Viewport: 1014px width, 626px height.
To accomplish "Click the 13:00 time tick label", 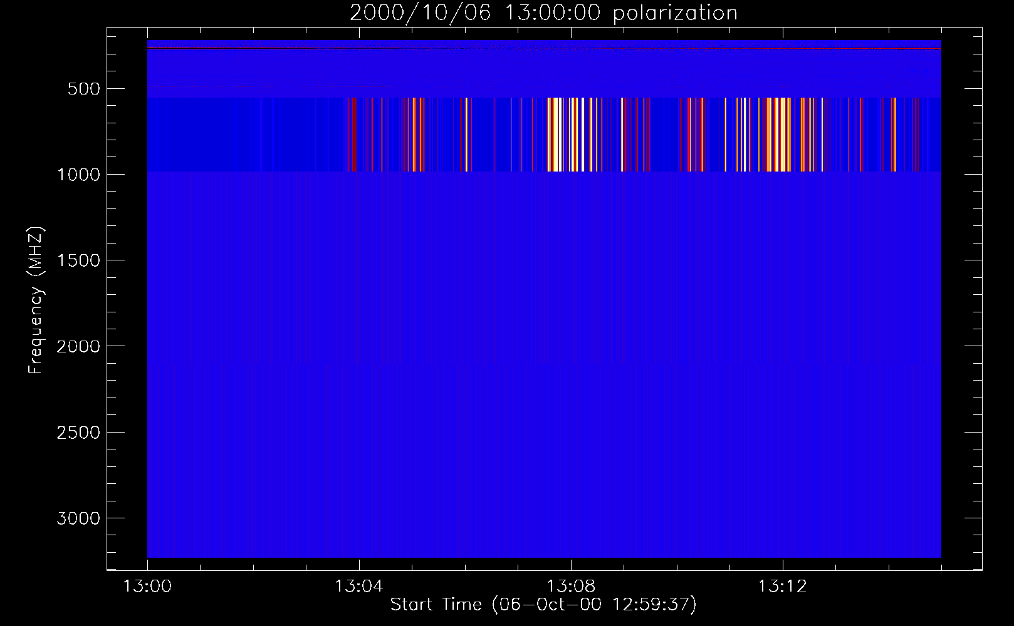I will [147, 587].
